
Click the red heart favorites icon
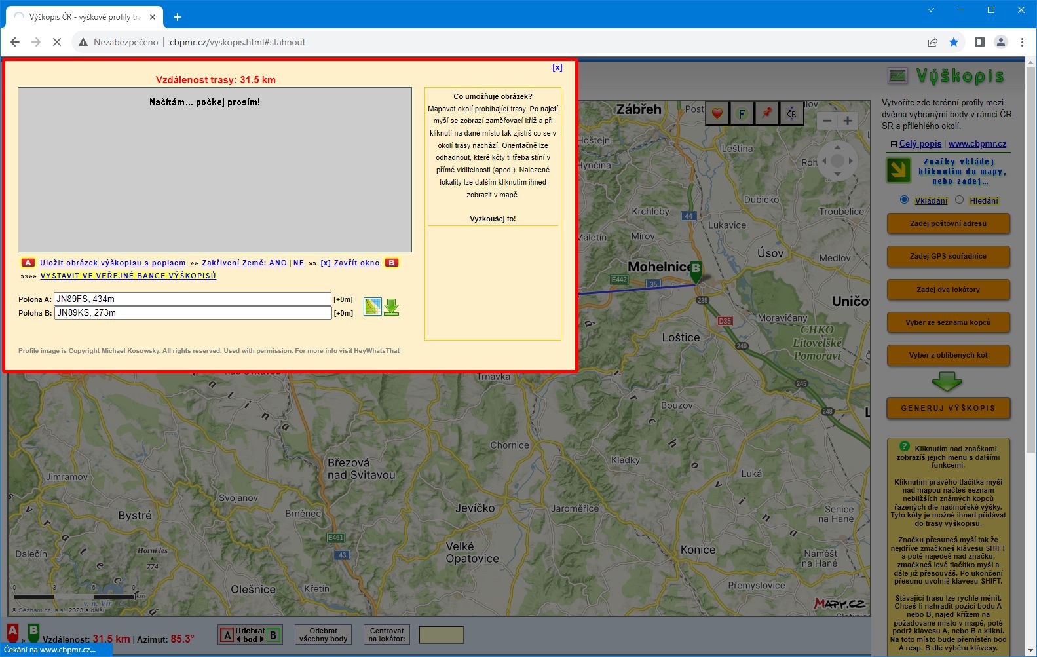pyautogui.click(x=717, y=113)
